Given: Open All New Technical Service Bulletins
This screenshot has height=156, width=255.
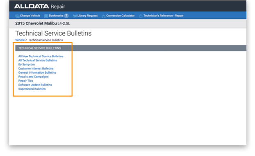Looking at the screenshot, I should tap(41, 56).
